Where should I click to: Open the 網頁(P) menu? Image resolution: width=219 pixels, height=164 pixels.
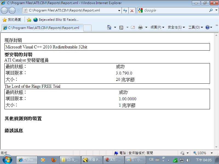click(157, 27)
